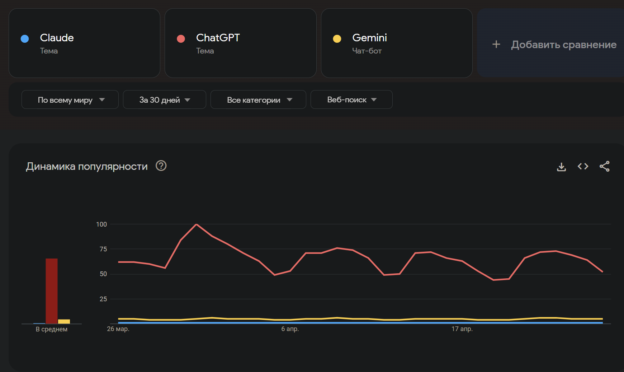Edit the Claude search term card
The width and height of the screenshot is (624, 372).
pos(84,43)
